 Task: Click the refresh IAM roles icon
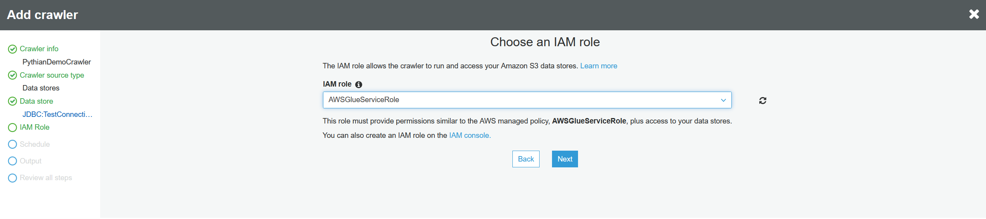coord(762,101)
